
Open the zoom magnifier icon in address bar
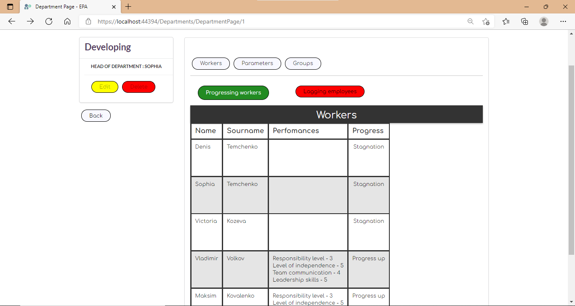471,21
